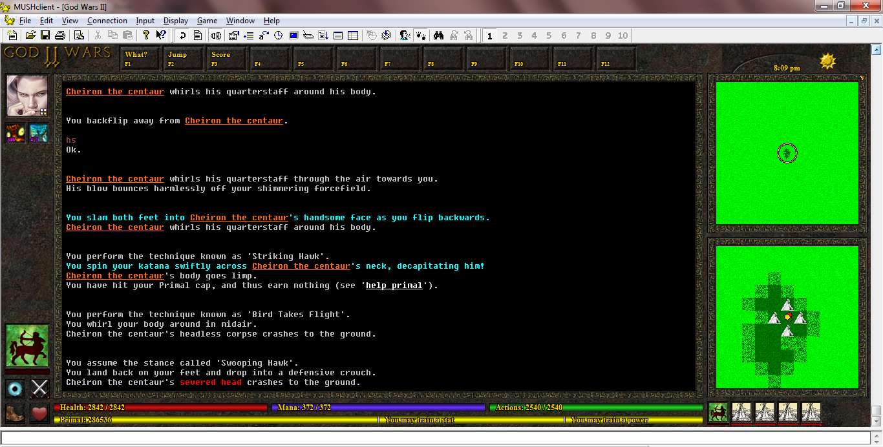The height and width of the screenshot is (447, 883).
Task: Switch to world number 2
Action: click(x=505, y=36)
